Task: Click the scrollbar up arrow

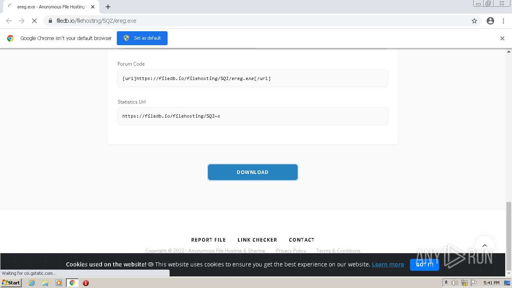Action: coord(509,52)
